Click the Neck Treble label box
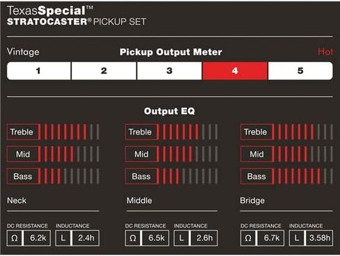This screenshot has height=256, width=340. 23,131
